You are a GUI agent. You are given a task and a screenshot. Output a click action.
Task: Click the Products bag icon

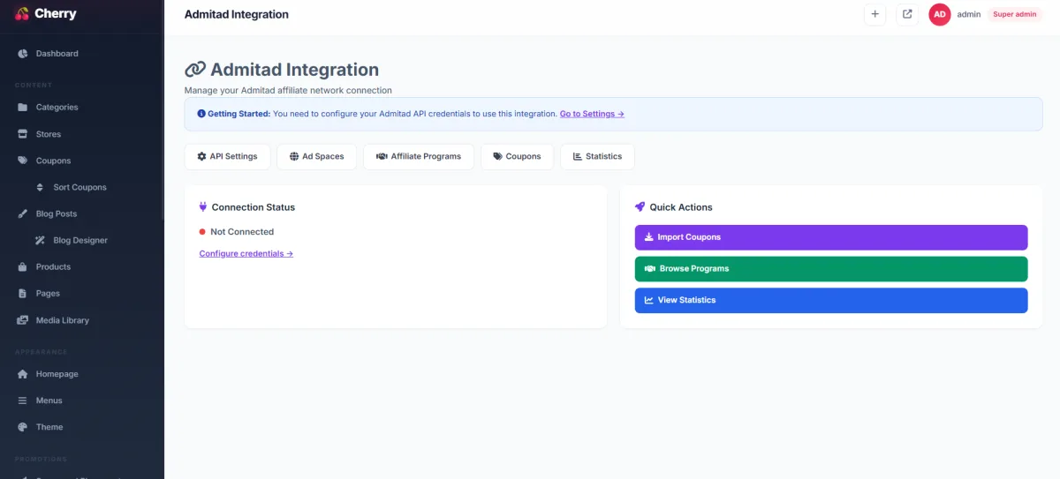click(23, 266)
